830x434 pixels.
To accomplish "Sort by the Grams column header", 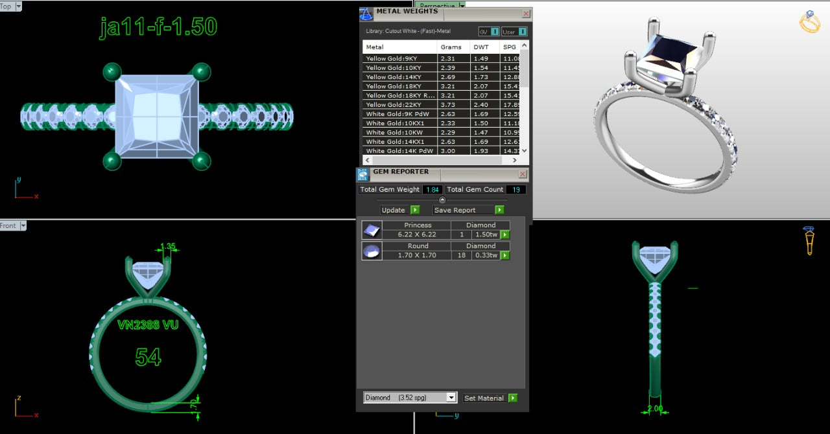I will pos(453,47).
